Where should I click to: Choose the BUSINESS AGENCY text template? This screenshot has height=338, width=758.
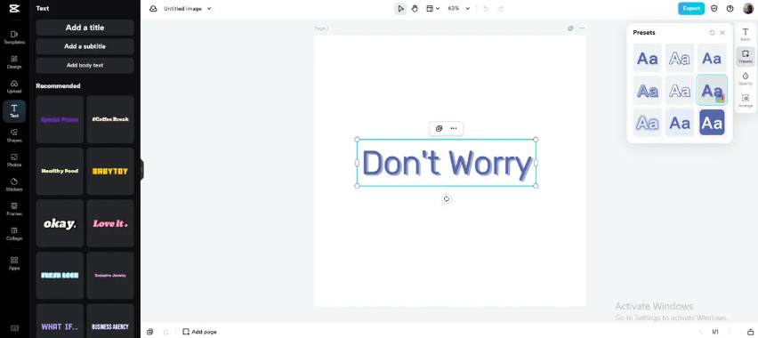click(x=110, y=321)
